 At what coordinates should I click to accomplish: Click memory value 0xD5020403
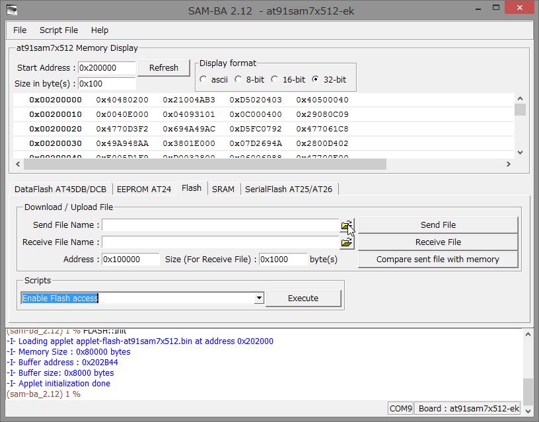pos(256,100)
